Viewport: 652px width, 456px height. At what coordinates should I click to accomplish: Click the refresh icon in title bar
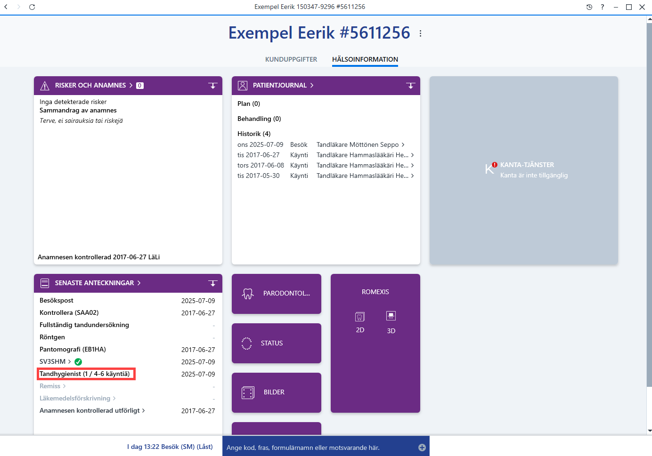coord(32,7)
